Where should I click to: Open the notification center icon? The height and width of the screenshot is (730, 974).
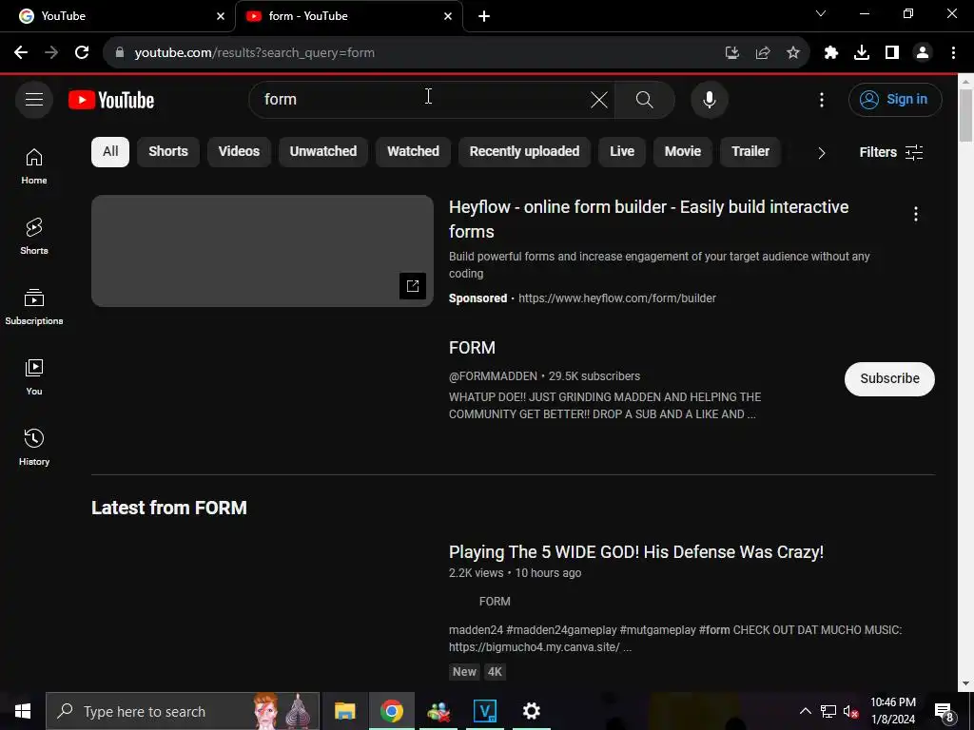[945, 711]
